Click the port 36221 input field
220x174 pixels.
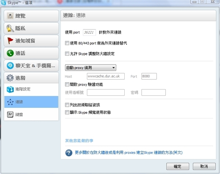point(89,33)
